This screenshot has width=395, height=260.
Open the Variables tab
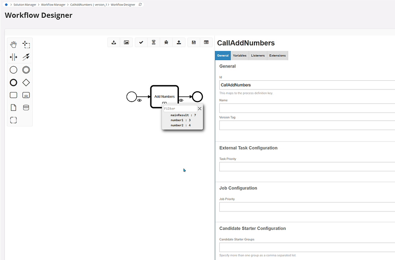click(239, 55)
